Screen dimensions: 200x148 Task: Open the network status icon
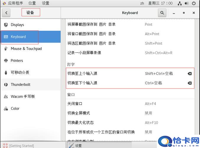click(x=180, y=3)
